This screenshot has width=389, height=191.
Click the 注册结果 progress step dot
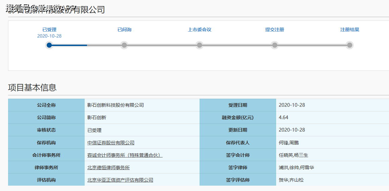350,45
